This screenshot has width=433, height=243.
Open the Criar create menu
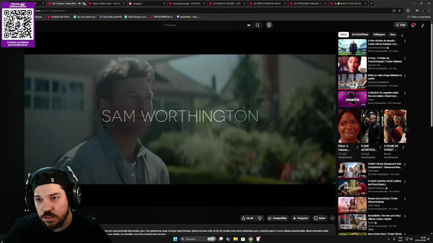point(401,25)
